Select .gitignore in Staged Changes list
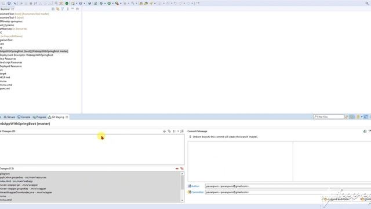 pyautogui.click(x=5, y=174)
